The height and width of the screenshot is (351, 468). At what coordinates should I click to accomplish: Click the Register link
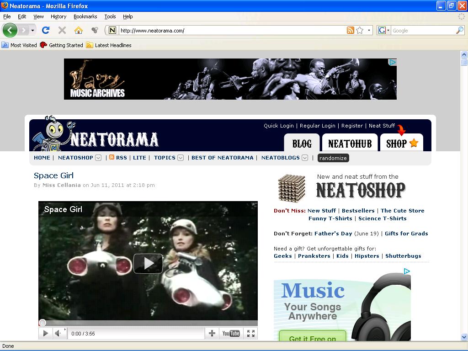click(352, 126)
